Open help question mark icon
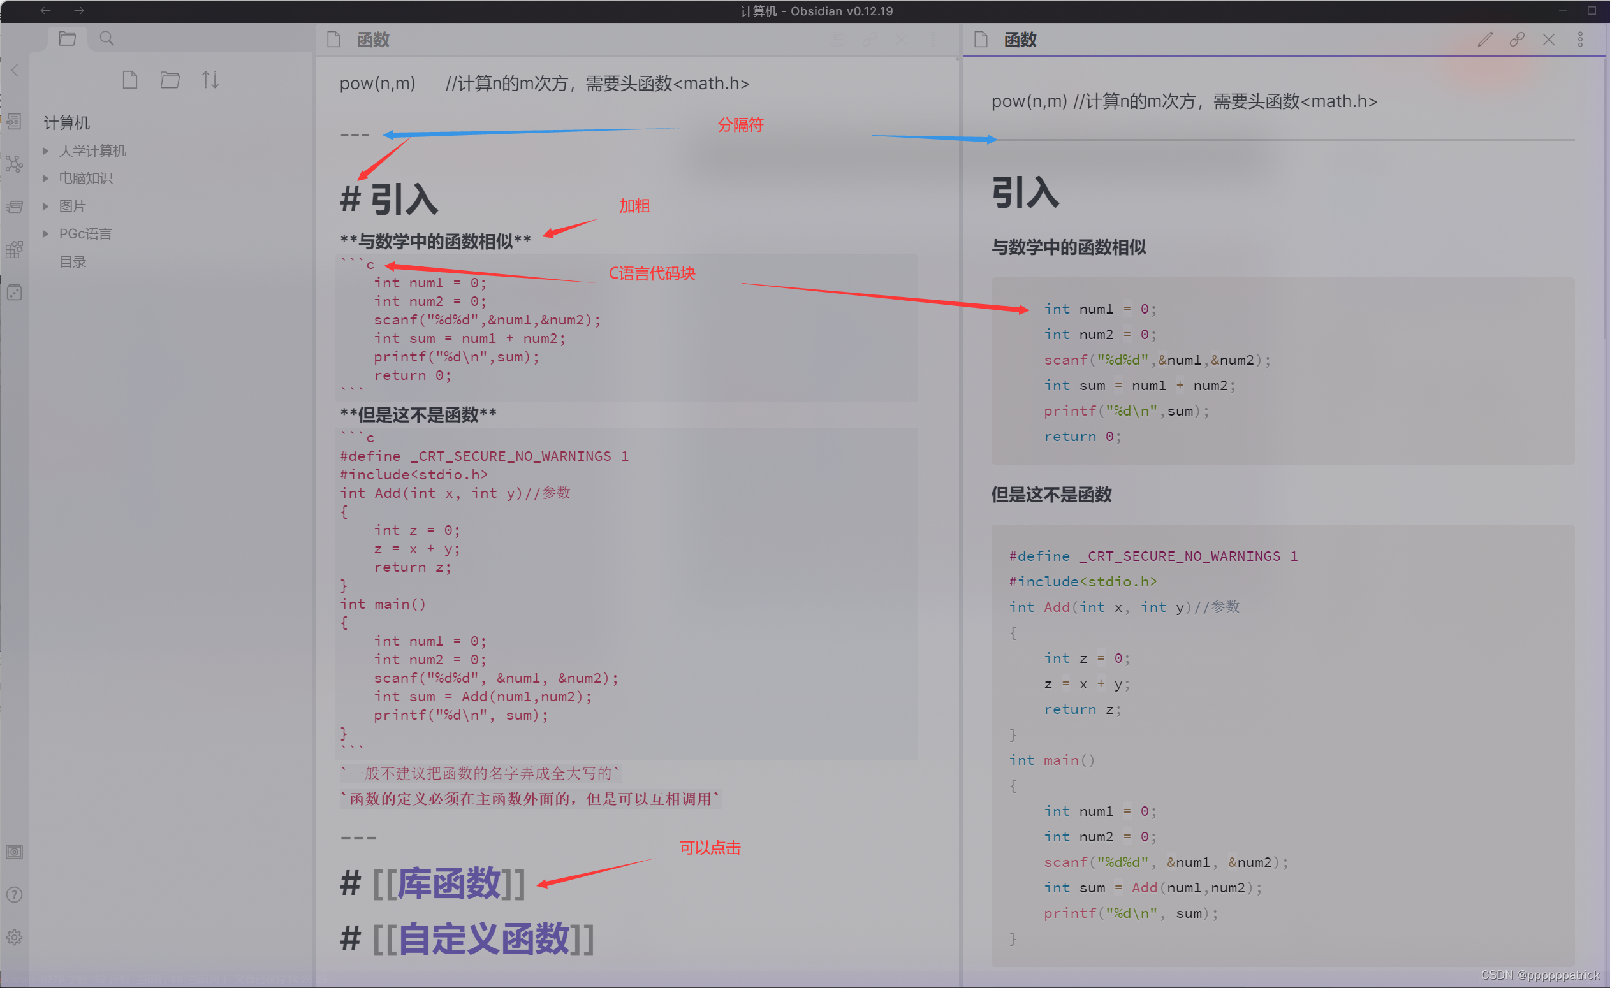This screenshot has width=1610, height=988. (15, 894)
